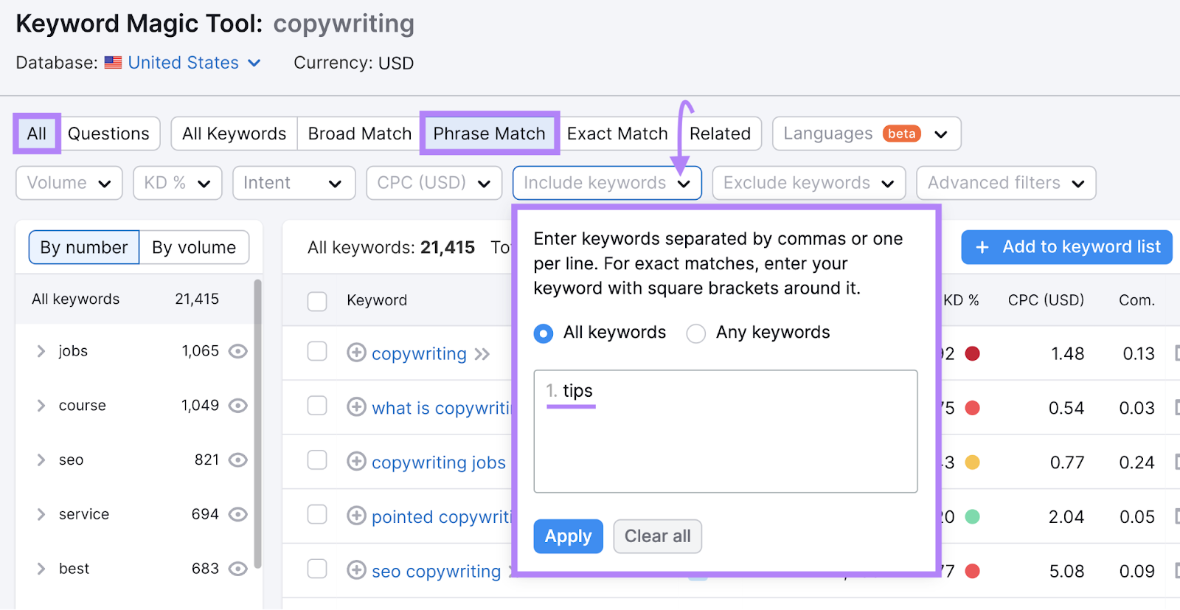Viewport: 1180px width, 610px height.
Task: Click the 1.48 CPC value
Action: pos(1067,354)
